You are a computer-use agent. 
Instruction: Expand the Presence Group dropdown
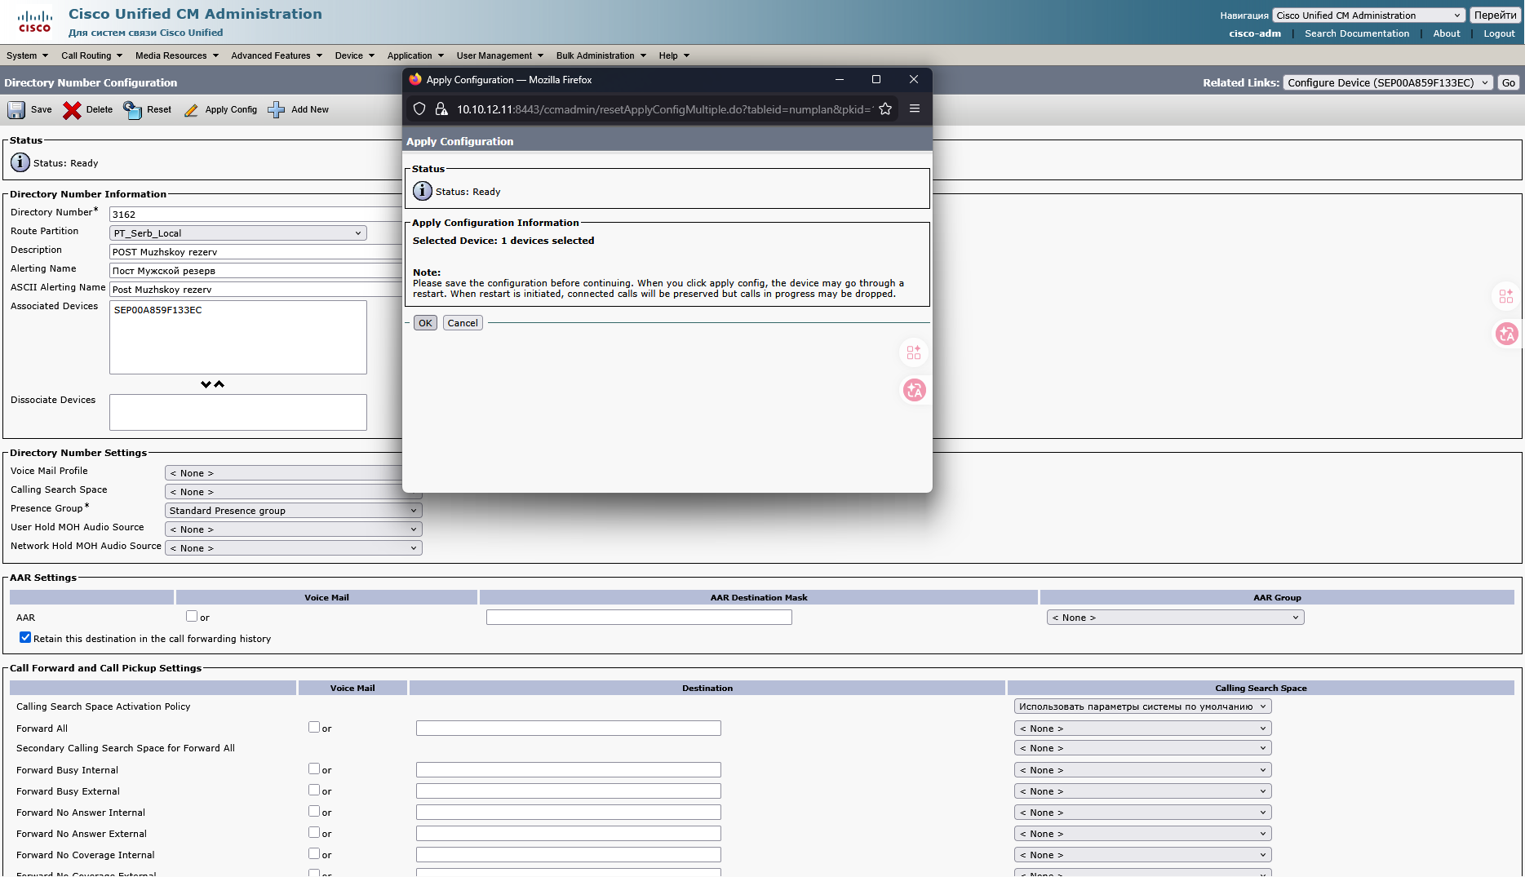(293, 511)
